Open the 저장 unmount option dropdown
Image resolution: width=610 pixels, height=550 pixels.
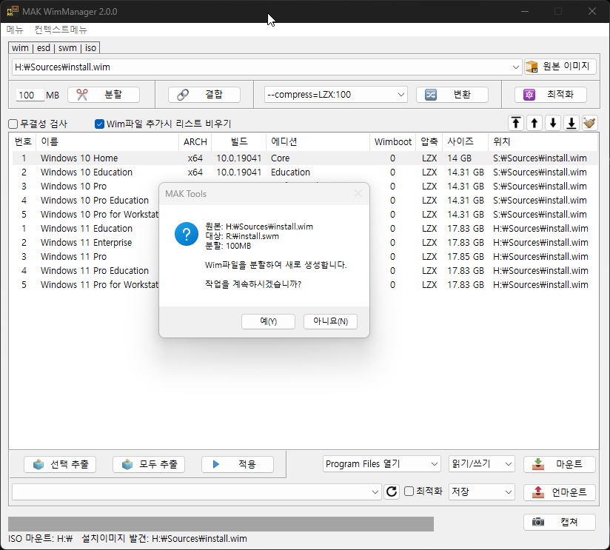pos(508,492)
